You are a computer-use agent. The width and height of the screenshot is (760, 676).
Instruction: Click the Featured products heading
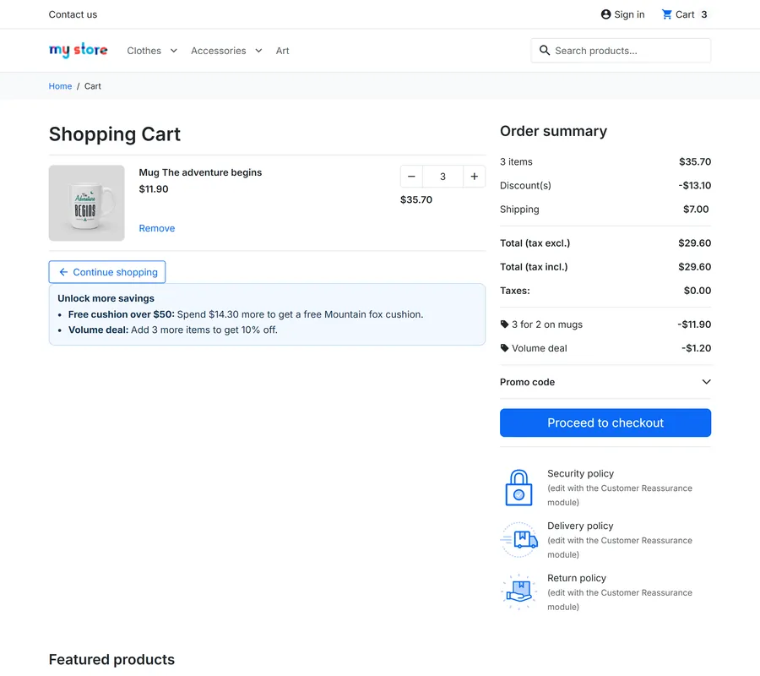[112, 659]
